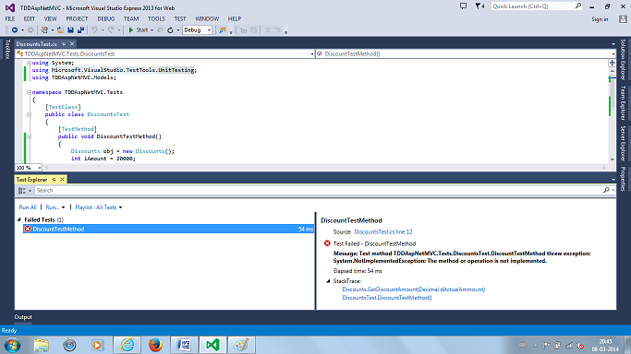Collapse the DiscountsTest class block
Viewport: 631px width, 354px height.
click(x=29, y=114)
